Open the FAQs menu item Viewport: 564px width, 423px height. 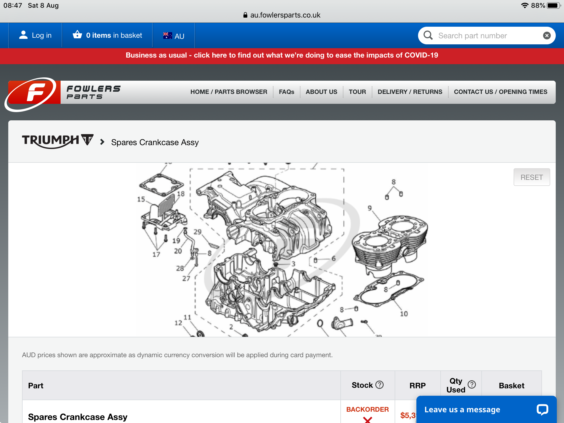click(x=286, y=92)
